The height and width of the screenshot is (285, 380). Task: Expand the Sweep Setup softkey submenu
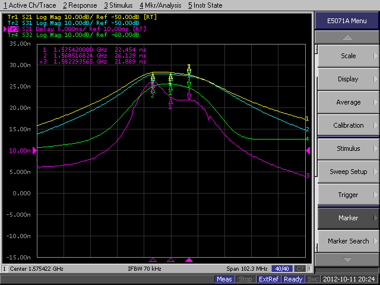(347, 172)
